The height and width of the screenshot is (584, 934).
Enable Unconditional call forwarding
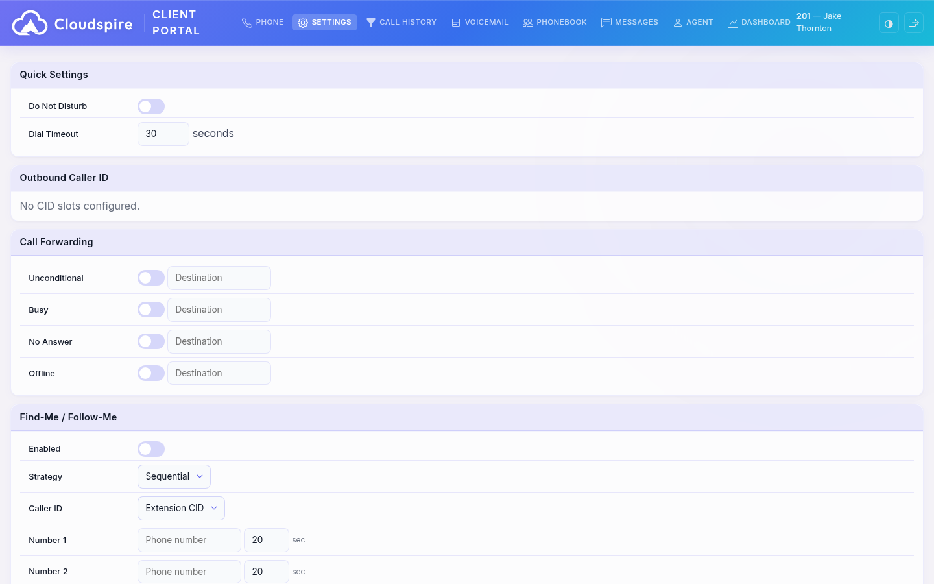151,277
